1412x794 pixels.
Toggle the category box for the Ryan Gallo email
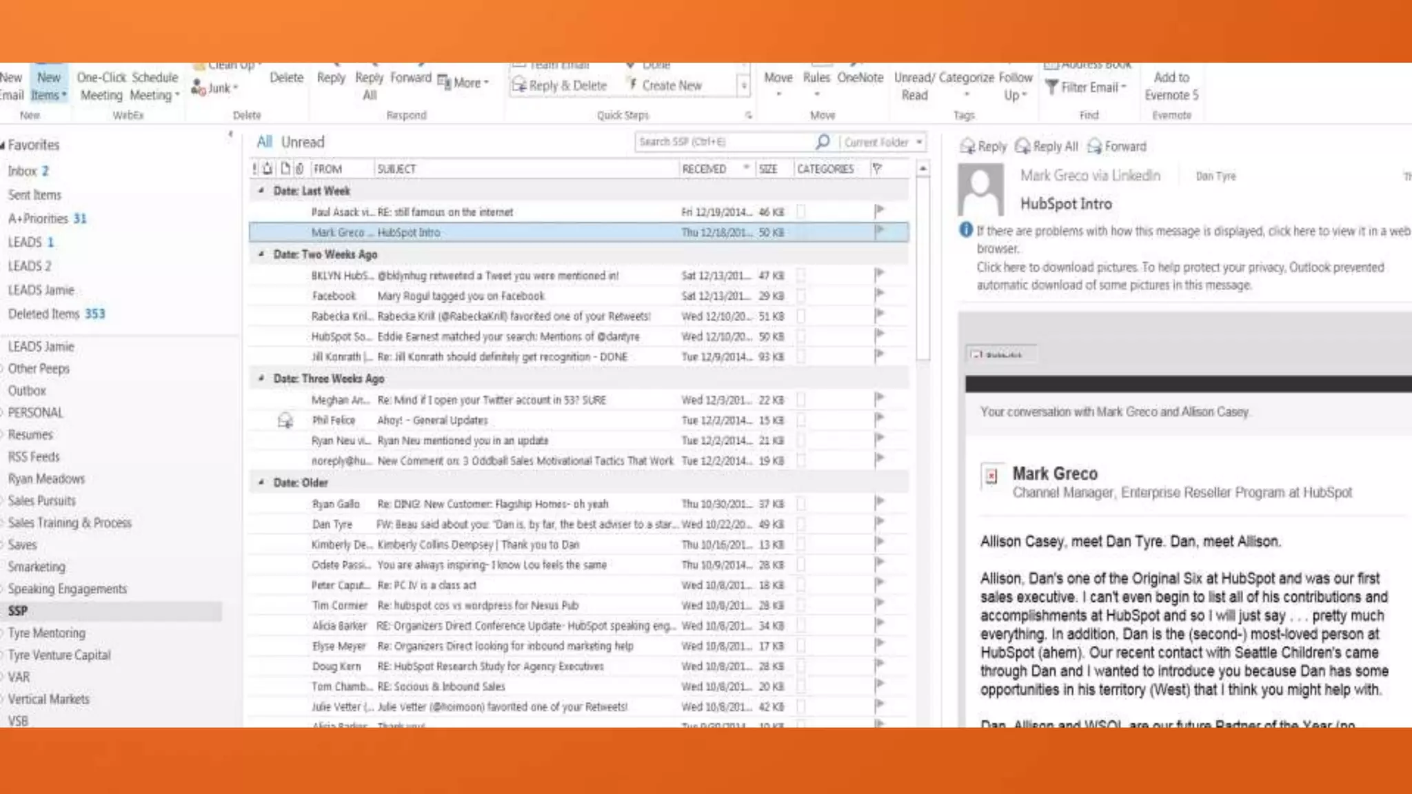click(x=801, y=504)
